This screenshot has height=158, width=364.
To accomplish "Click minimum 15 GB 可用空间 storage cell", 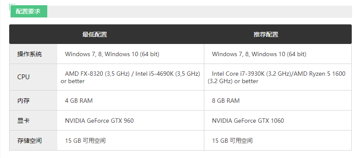I will [x=131, y=141].
